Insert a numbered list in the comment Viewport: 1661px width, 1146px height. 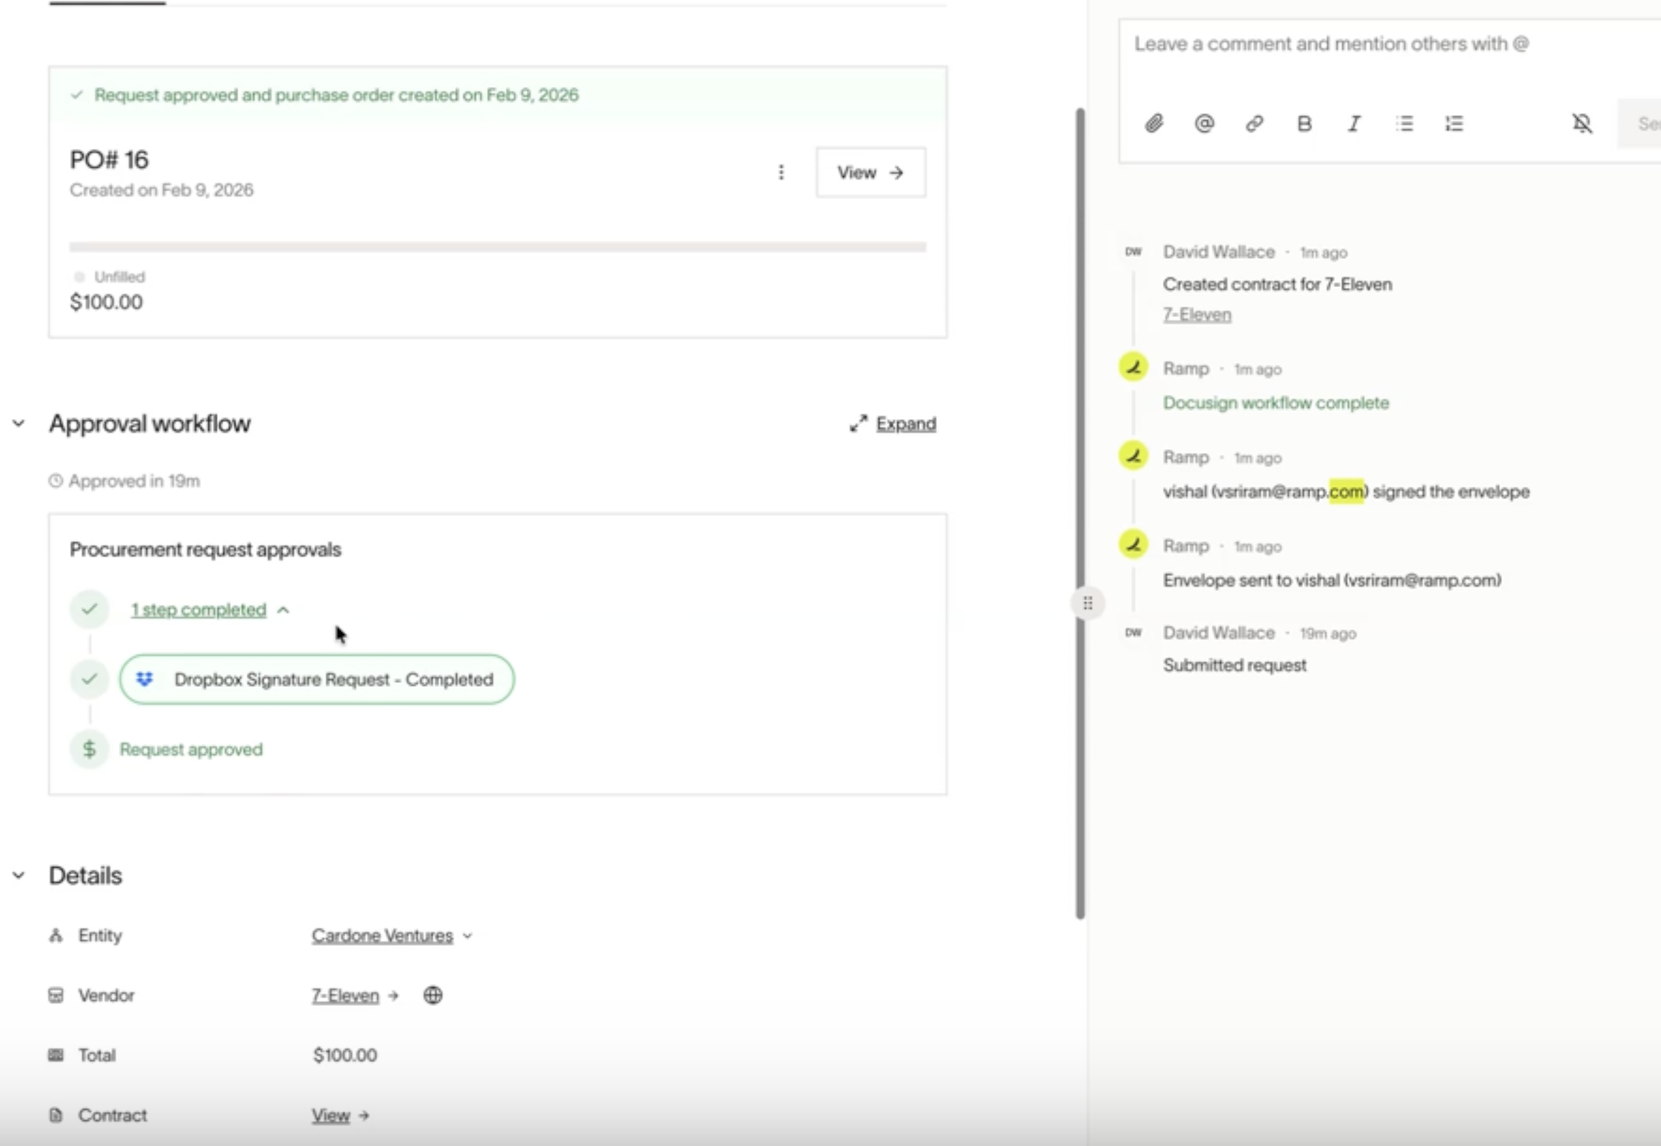[1454, 123]
